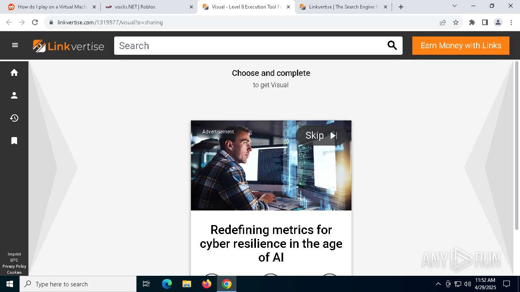This screenshot has width=520, height=292.
Task: Open Task View on taskbar
Action: click(146, 284)
